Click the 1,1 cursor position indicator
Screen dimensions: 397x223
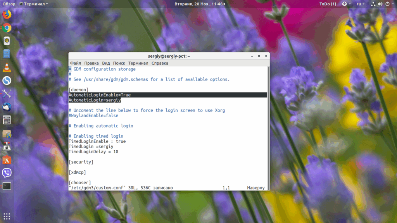pos(226,188)
